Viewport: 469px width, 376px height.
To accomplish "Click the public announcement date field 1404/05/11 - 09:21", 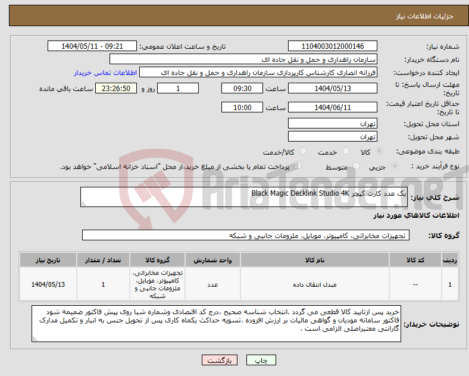I will point(92,46).
